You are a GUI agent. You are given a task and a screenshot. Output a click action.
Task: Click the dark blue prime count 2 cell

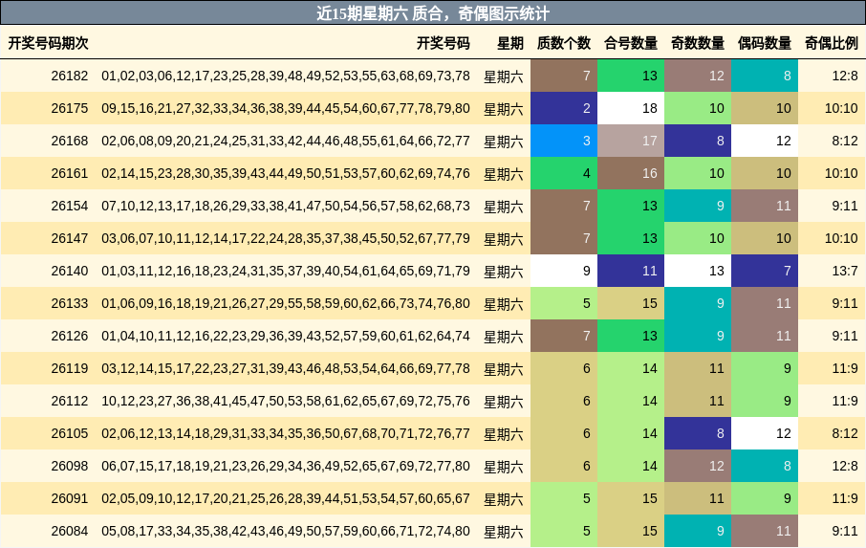coord(564,108)
